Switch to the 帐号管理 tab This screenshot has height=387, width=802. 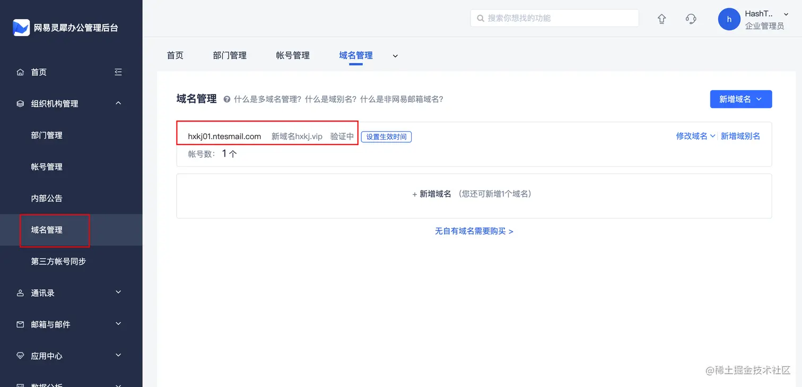click(x=293, y=55)
